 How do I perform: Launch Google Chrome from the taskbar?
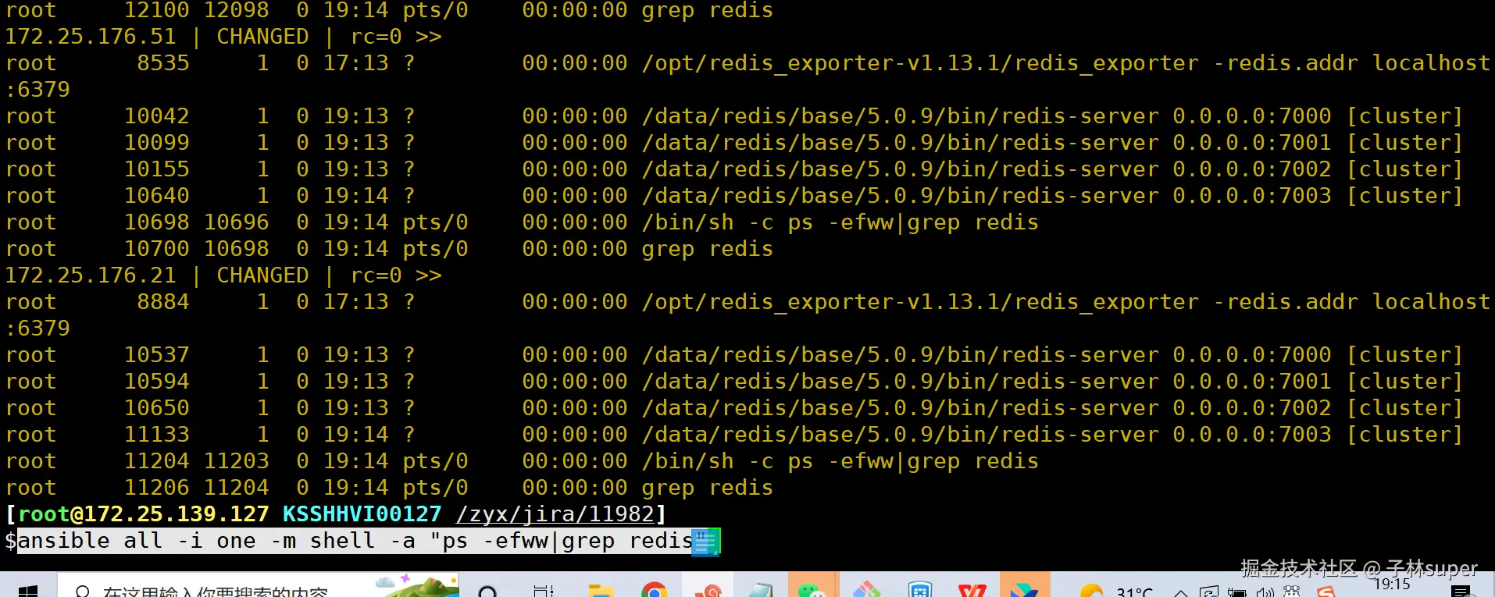coord(655,591)
